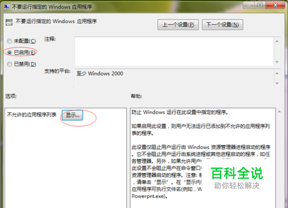The image size is (288, 208).
Task: Maximize the policy setting window
Action: [260, 5]
